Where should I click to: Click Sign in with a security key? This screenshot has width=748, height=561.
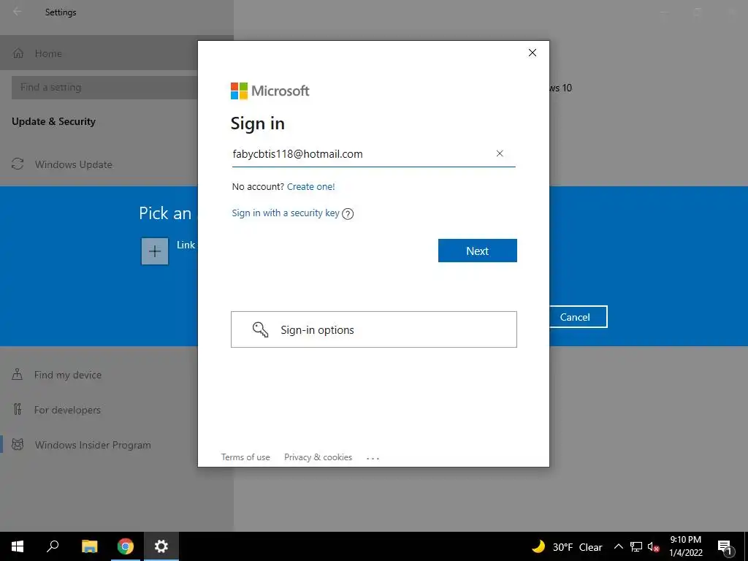(286, 213)
